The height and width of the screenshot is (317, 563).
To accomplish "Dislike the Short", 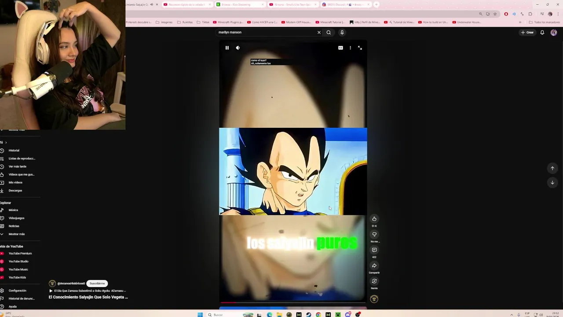I will pyautogui.click(x=374, y=234).
